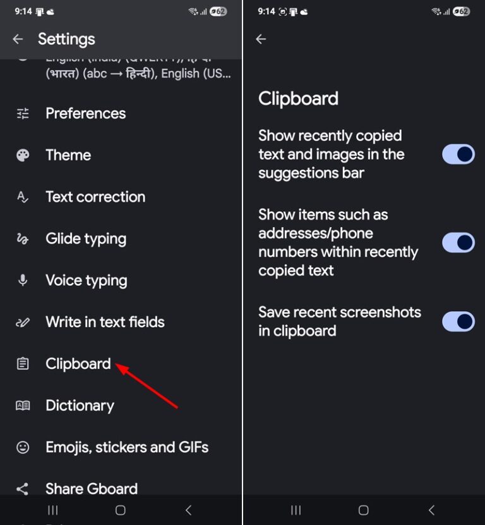Tap the Theme palette icon
The image size is (485, 525).
(22, 155)
